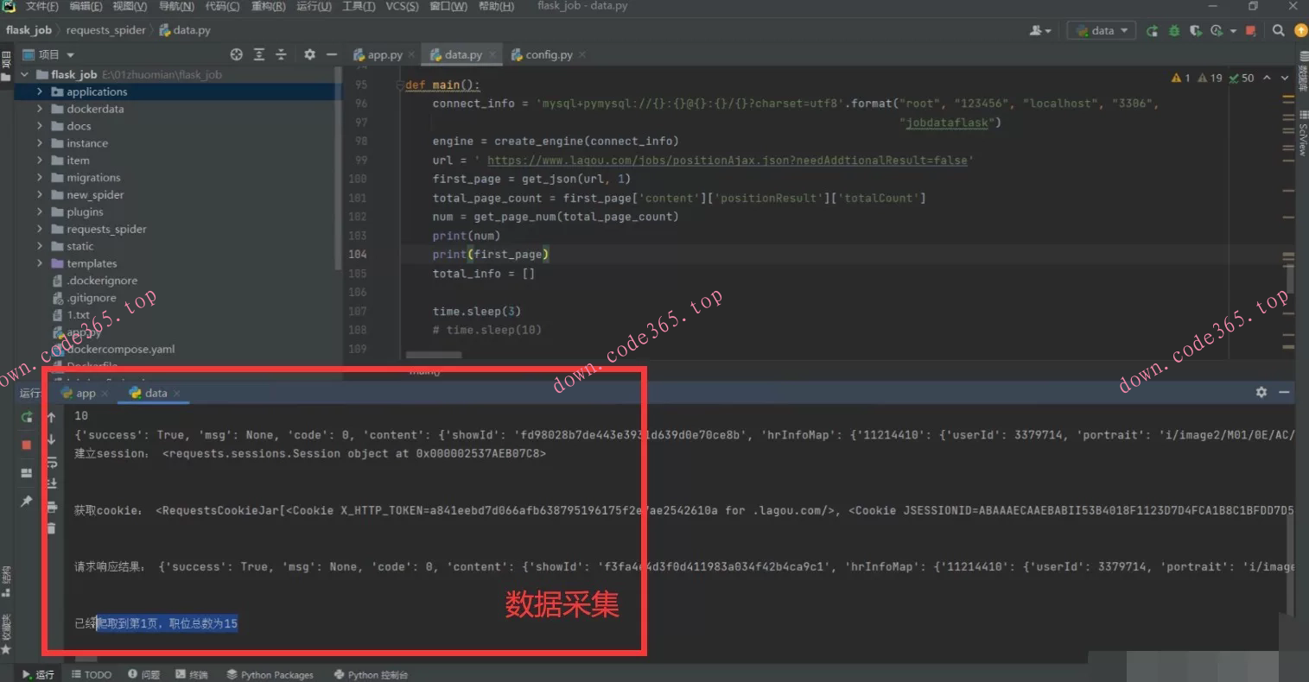Click the Search Everywhere magnifier icon
1309x682 pixels.
coord(1278,31)
